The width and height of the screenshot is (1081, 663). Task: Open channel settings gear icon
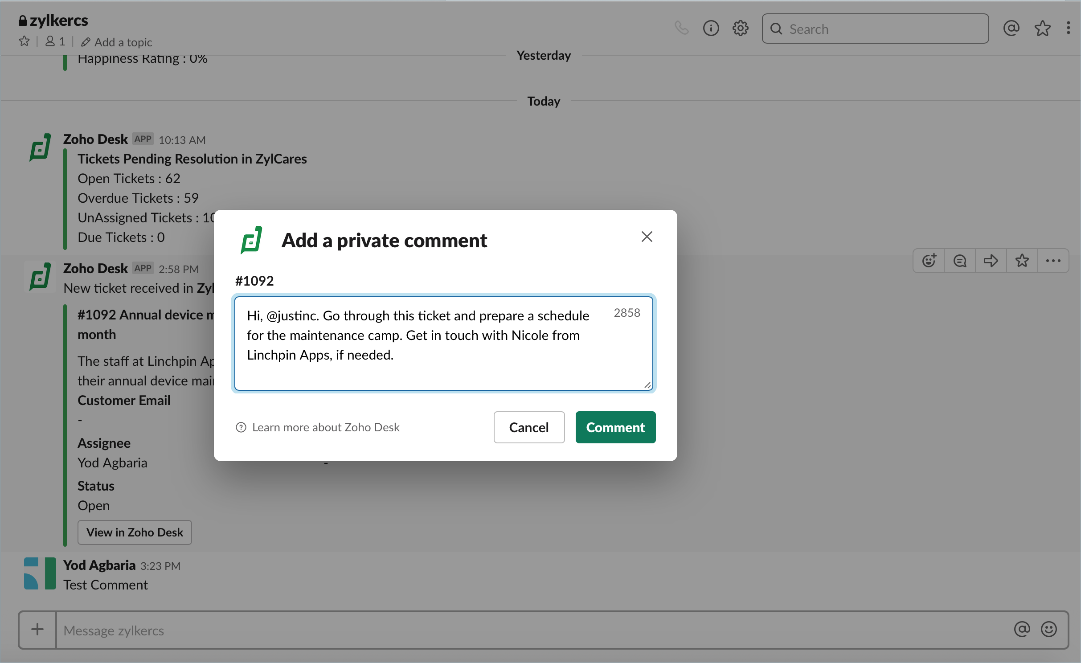[740, 29]
